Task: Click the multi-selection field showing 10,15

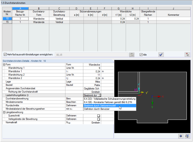Action: point(91,55)
